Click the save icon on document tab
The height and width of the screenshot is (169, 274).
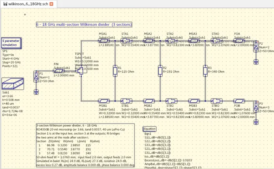[x=5, y=4]
